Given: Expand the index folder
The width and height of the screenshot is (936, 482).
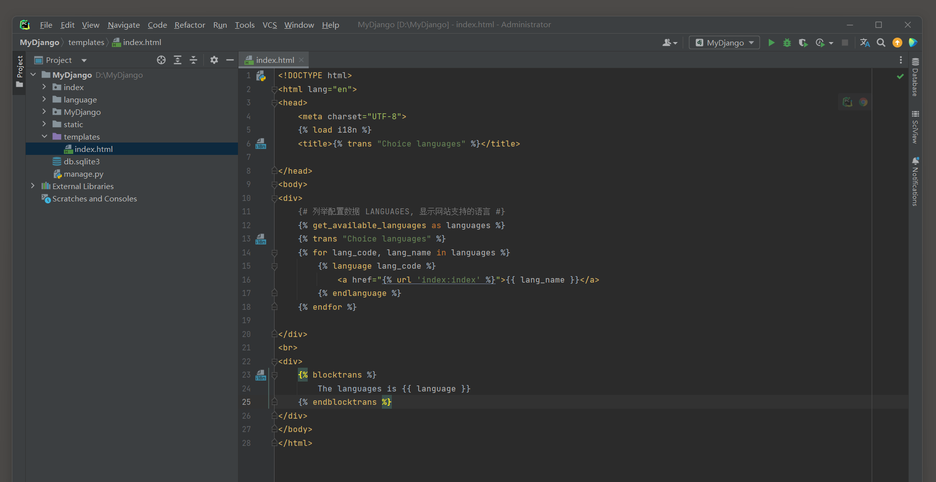Looking at the screenshot, I should 44,87.
